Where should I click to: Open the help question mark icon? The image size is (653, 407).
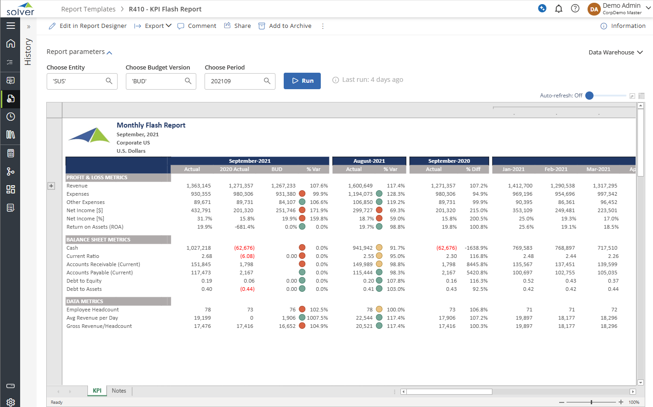coord(575,9)
